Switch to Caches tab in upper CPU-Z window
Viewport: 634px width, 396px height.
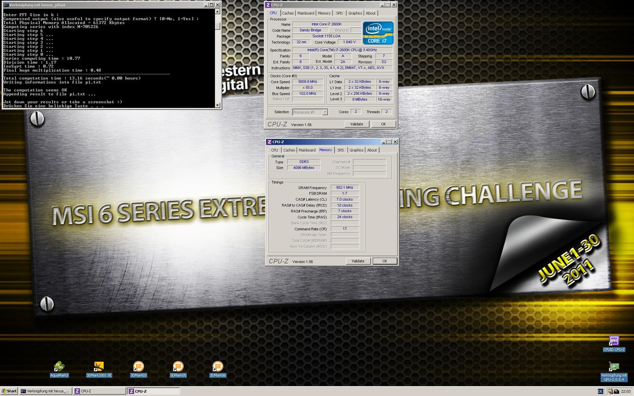pyautogui.click(x=288, y=13)
